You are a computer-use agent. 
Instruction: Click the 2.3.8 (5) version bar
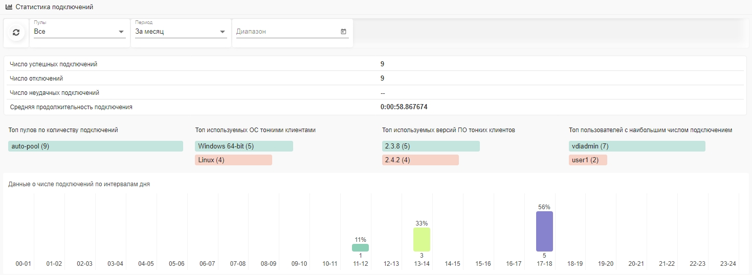click(431, 146)
